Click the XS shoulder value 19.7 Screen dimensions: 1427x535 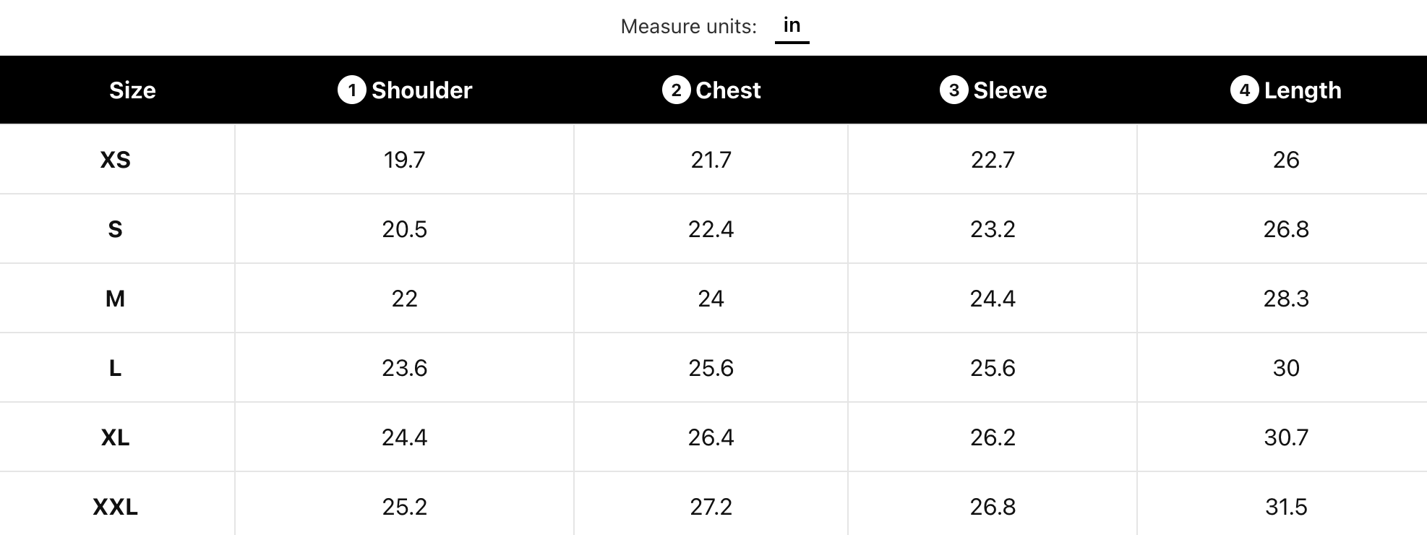click(404, 160)
